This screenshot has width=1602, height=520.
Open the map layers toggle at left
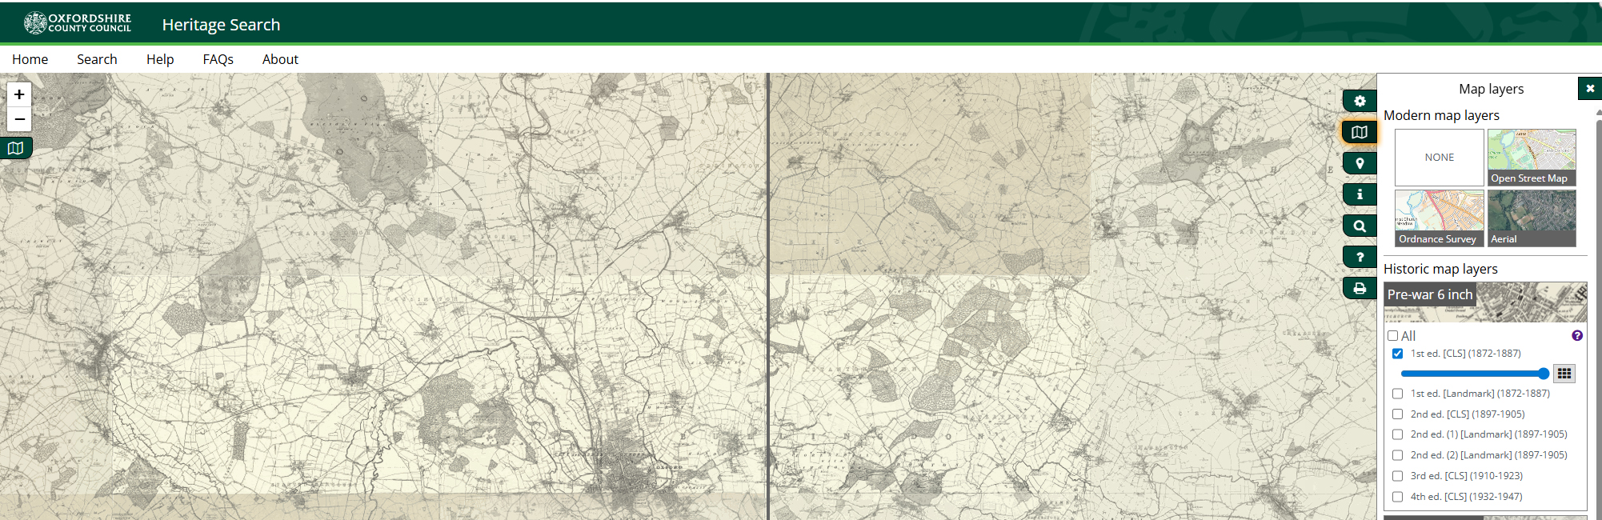point(15,148)
